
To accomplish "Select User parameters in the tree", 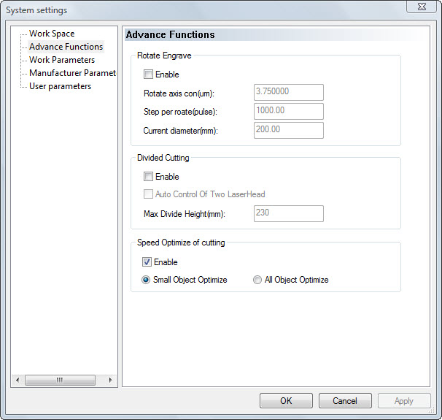I will click(60, 86).
